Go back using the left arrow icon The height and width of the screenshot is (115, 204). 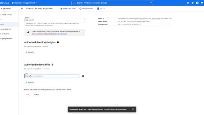22,9
